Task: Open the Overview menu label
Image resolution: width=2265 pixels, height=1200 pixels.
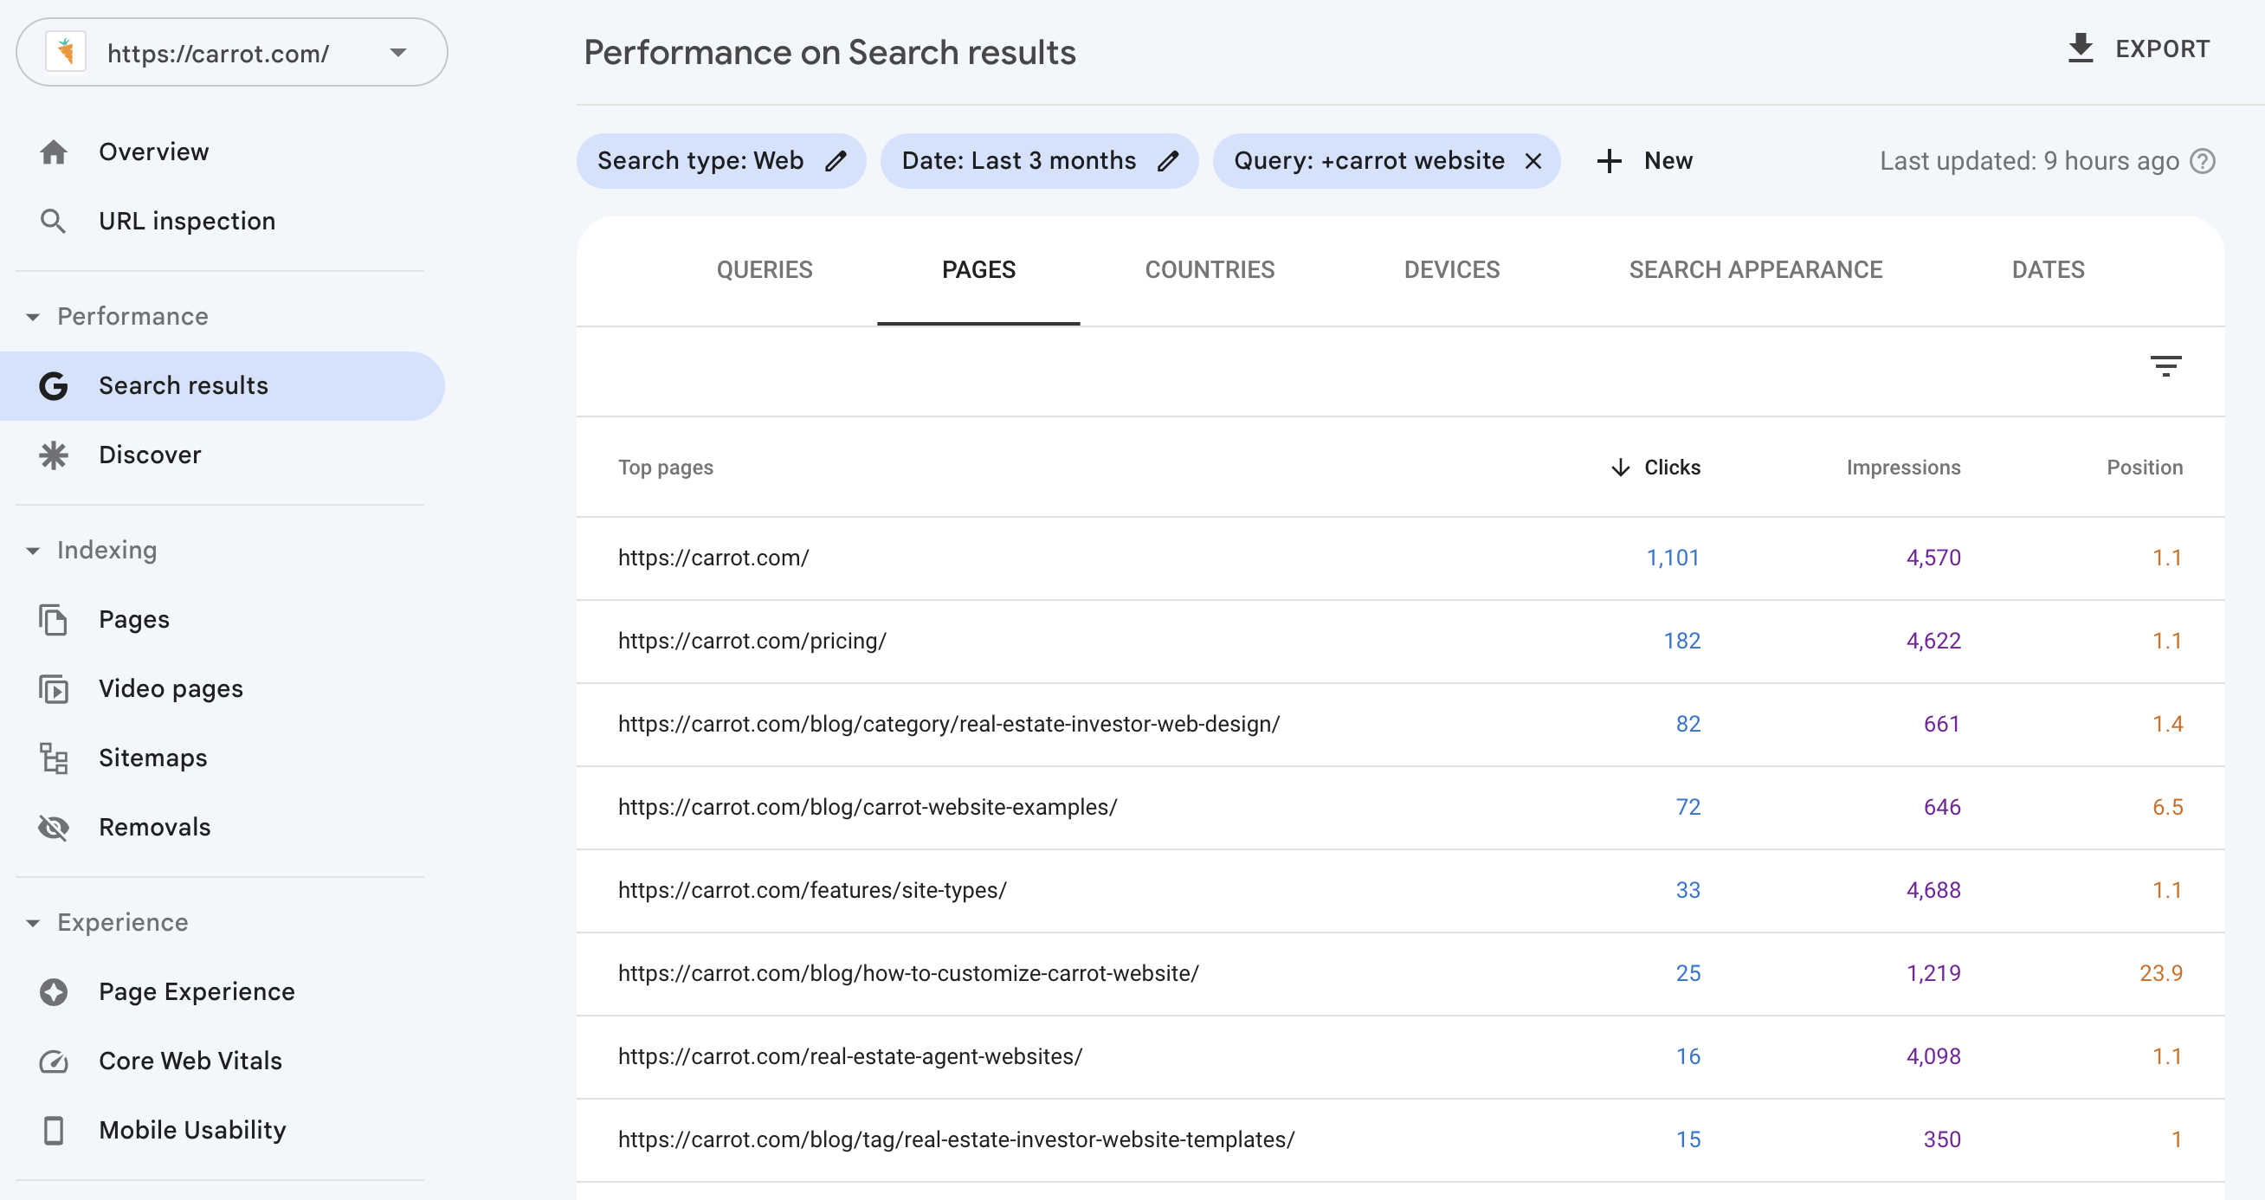Action: (154, 152)
